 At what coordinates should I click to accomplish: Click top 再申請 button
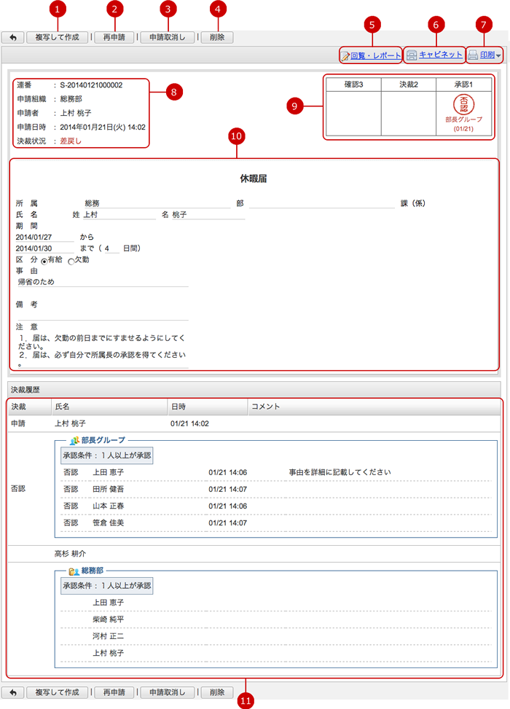pyautogui.click(x=114, y=38)
